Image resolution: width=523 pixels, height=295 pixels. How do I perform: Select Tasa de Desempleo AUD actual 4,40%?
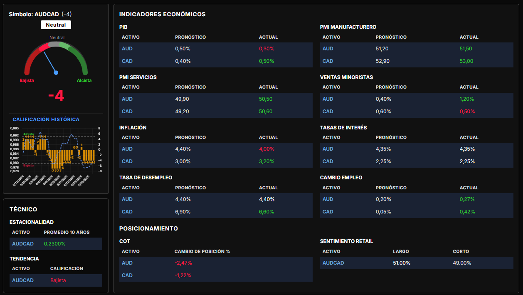266,199
